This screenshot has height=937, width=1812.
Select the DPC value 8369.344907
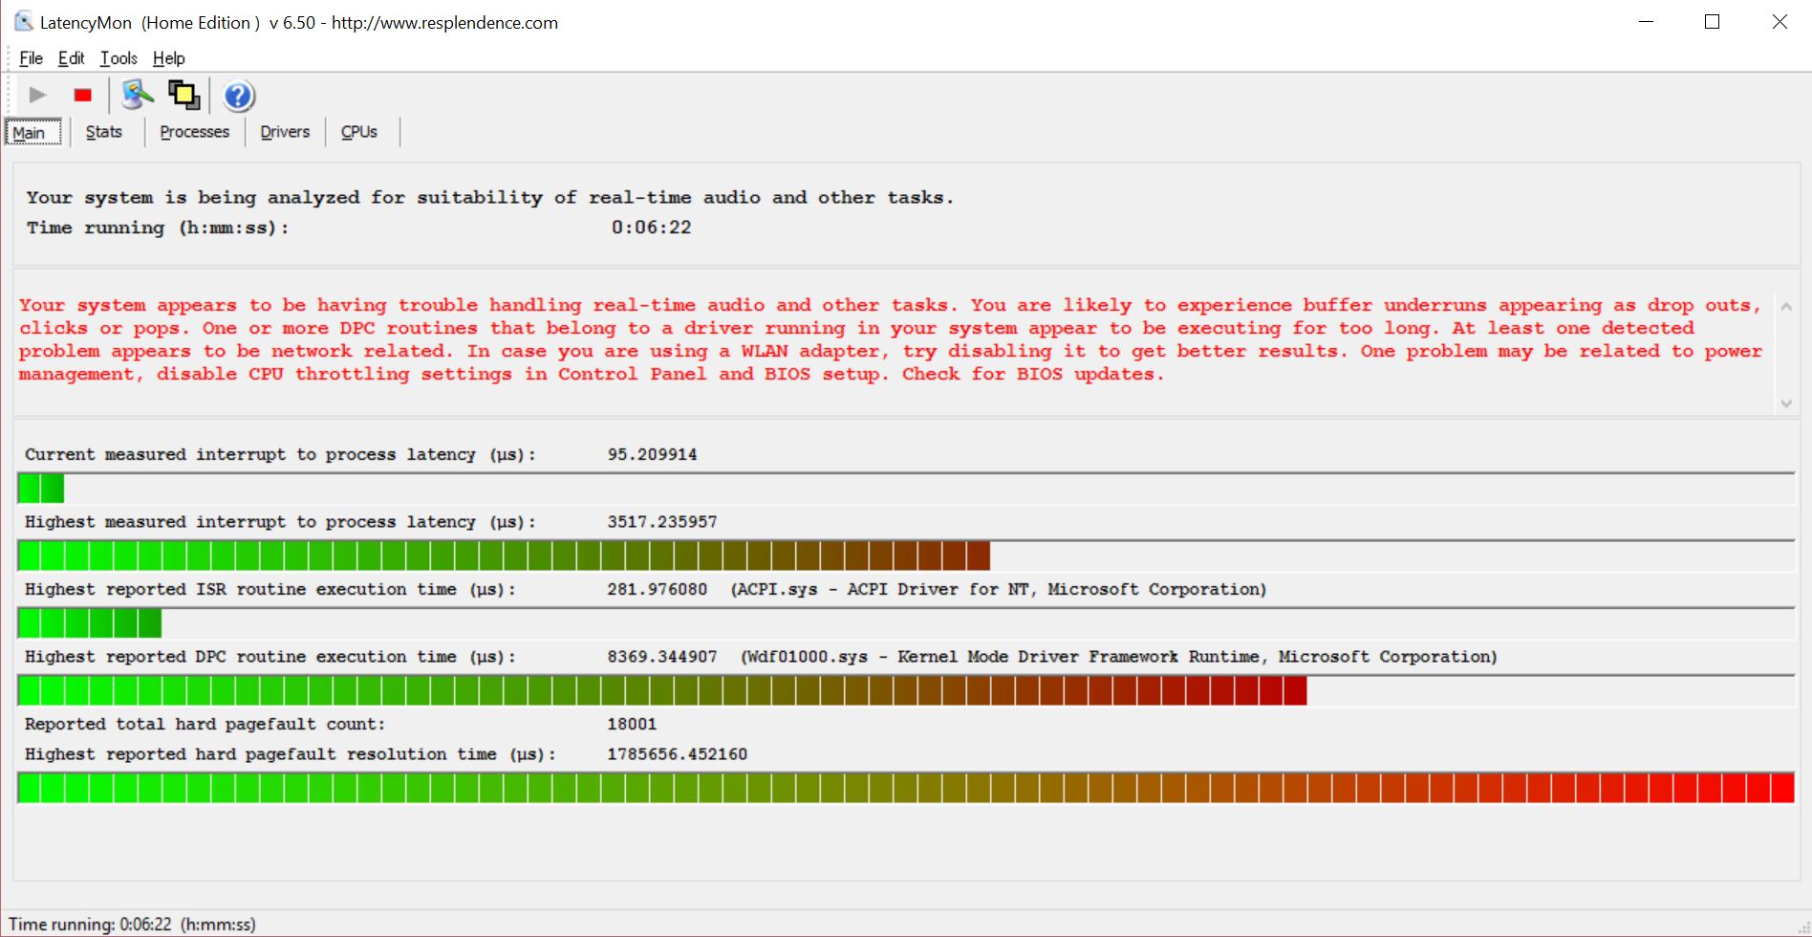coord(661,657)
